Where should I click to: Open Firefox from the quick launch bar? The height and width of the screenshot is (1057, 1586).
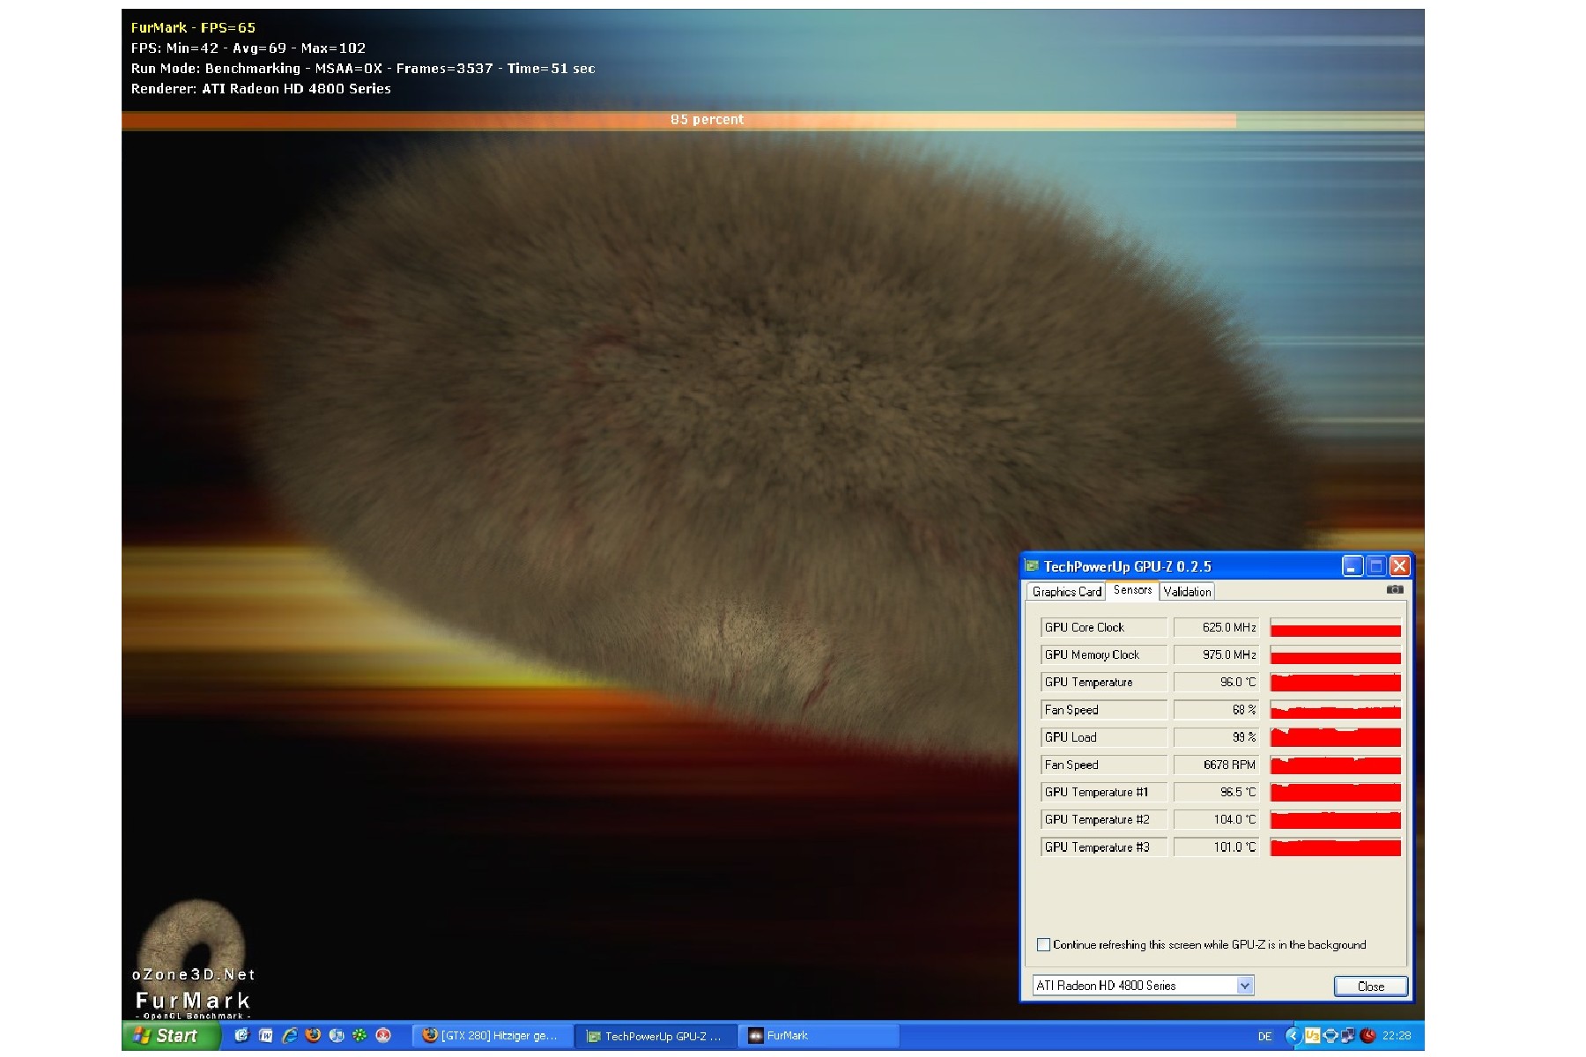[313, 1035]
